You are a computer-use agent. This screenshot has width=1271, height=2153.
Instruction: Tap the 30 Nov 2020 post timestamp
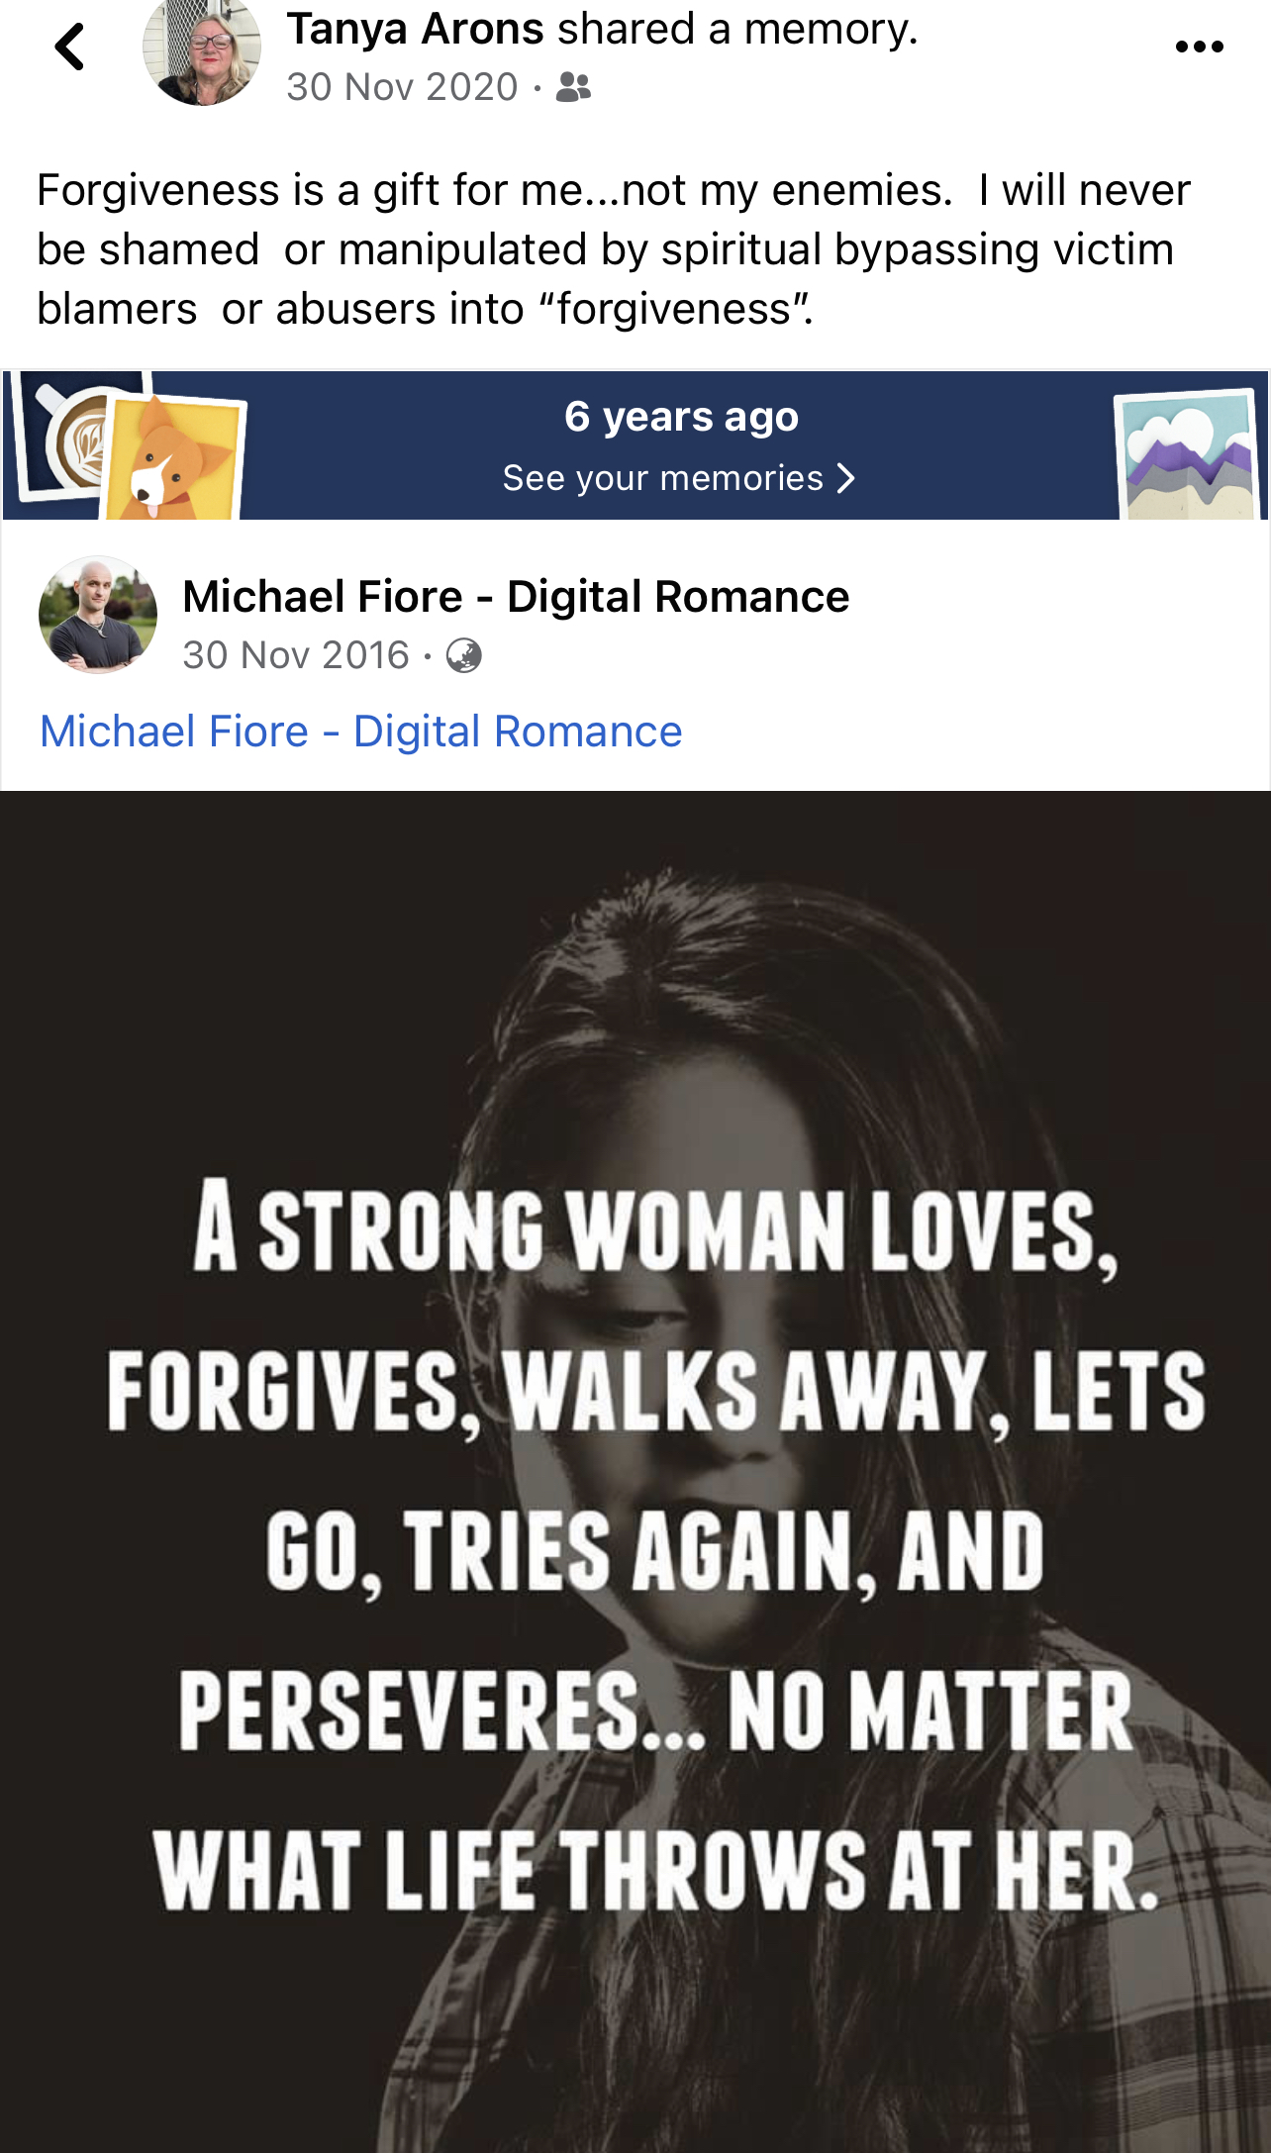click(x=402, y=87)
